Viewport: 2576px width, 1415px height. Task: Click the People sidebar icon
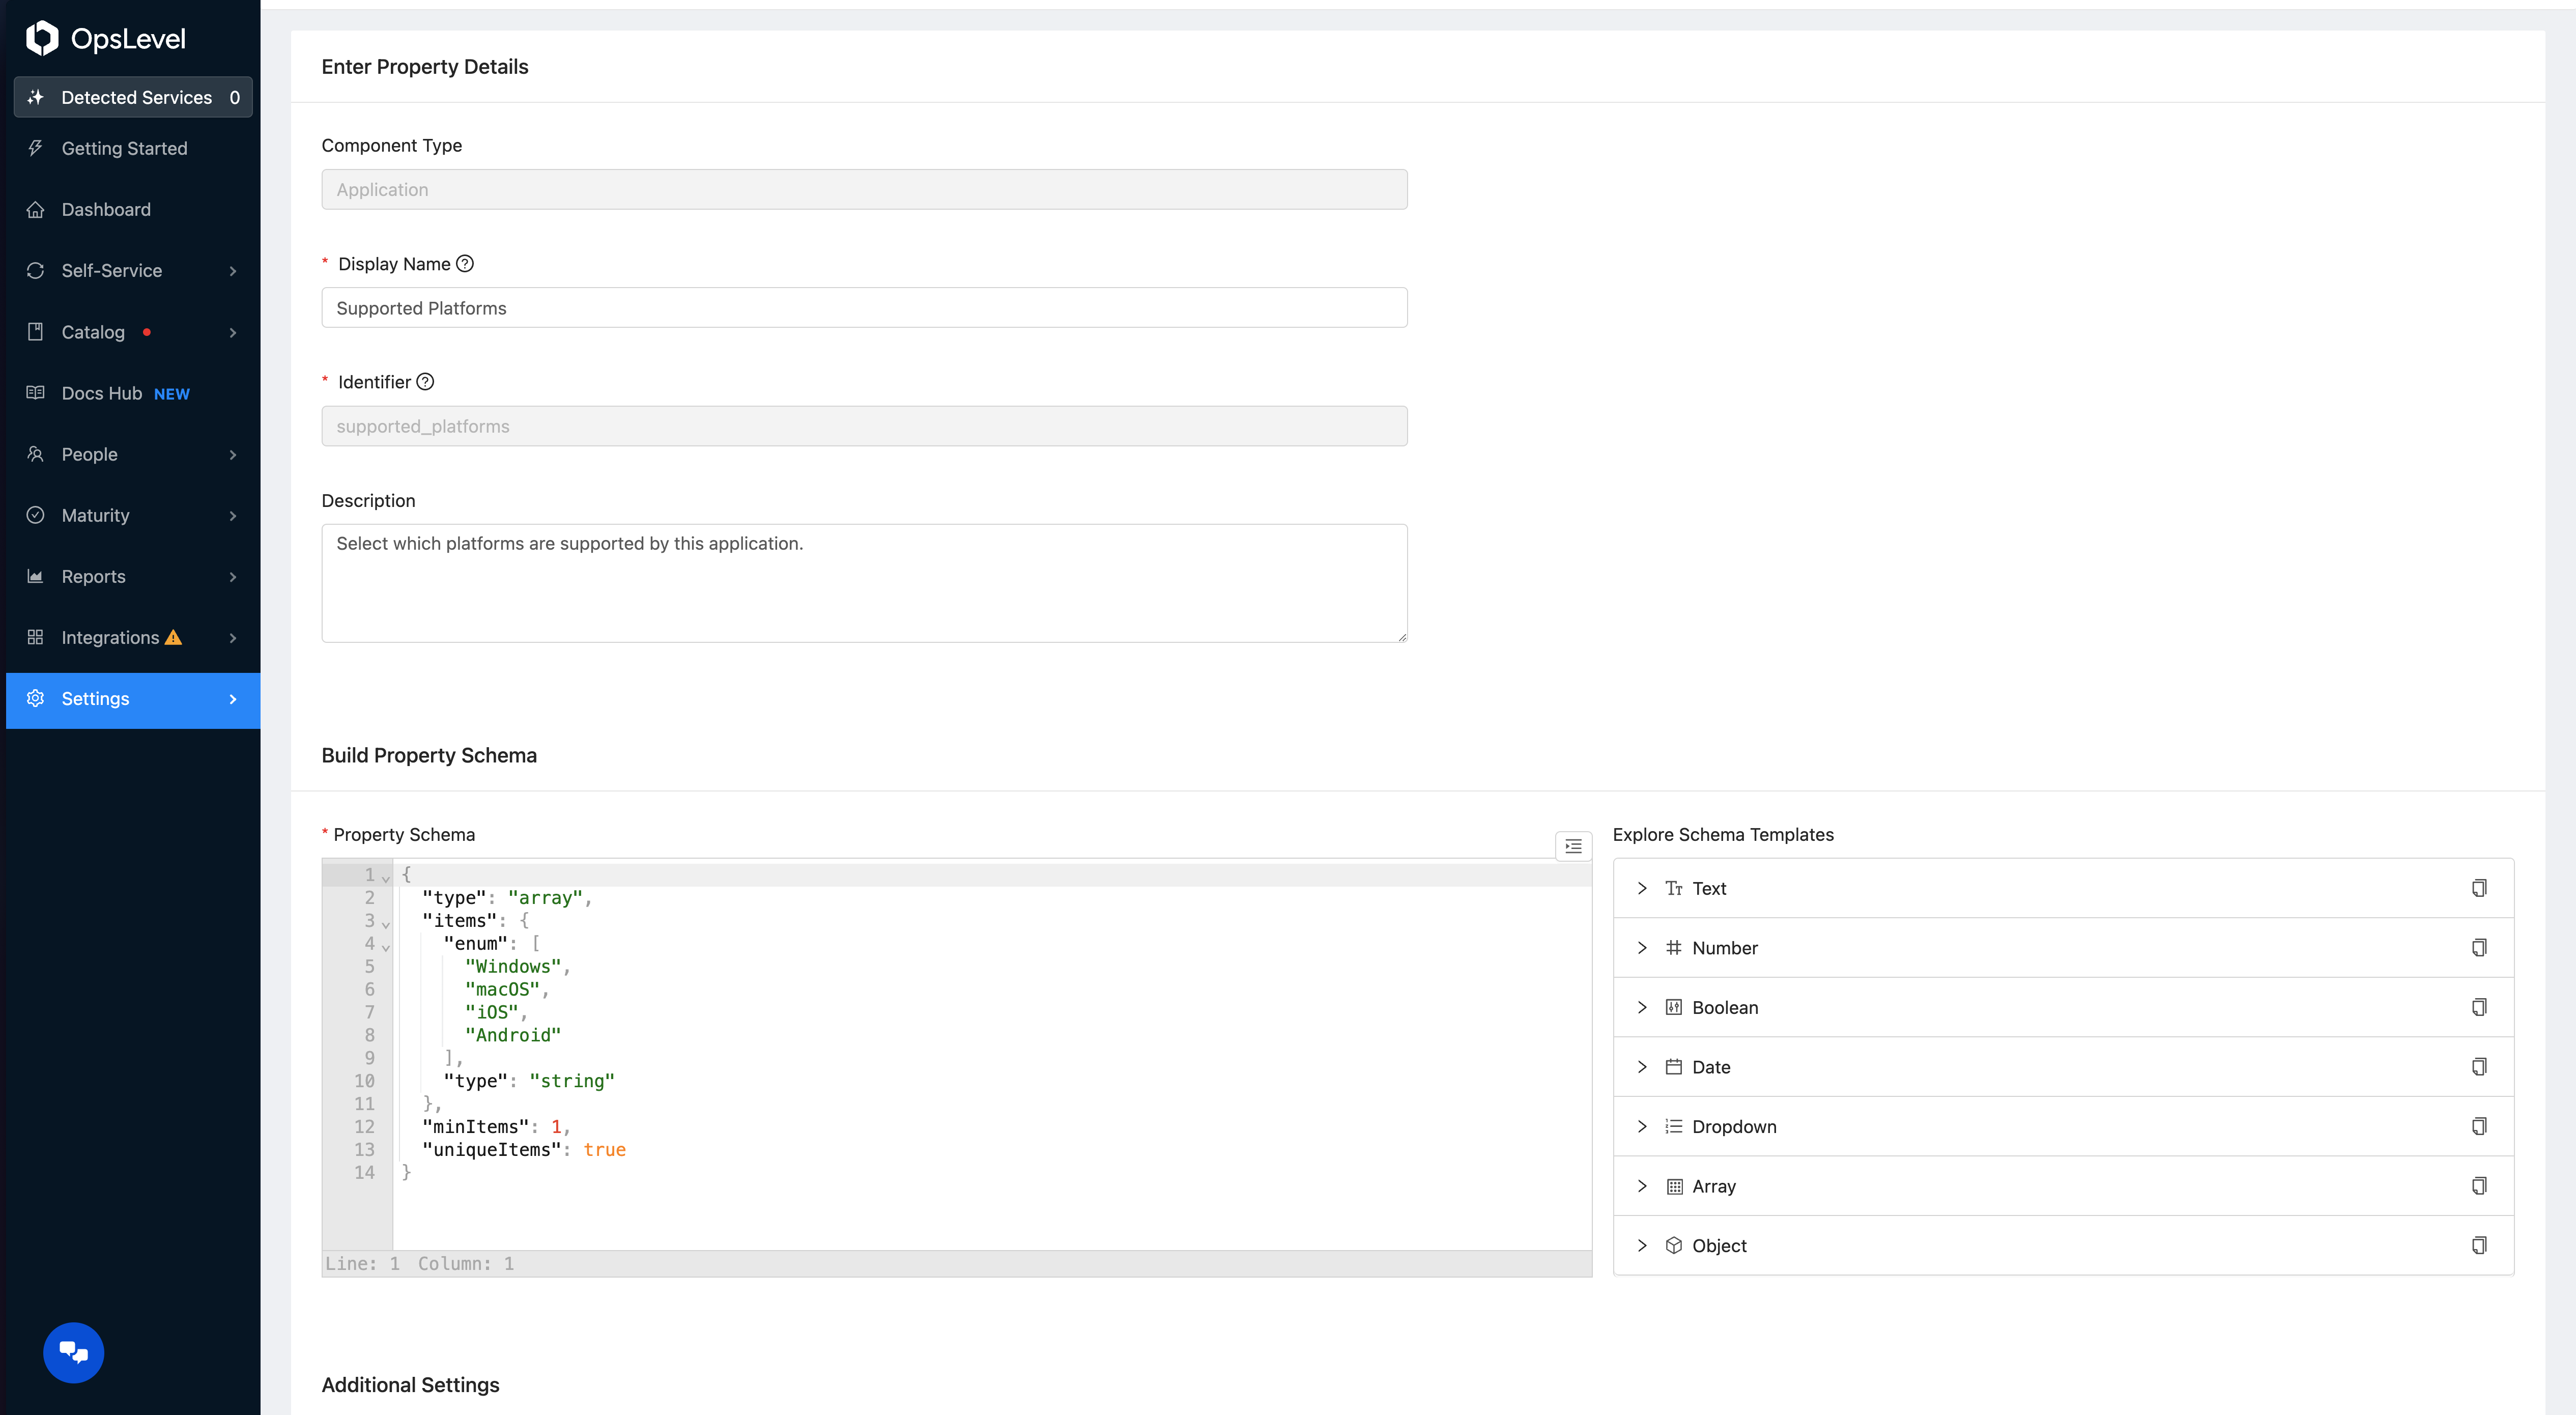click(x=36, y=454)
